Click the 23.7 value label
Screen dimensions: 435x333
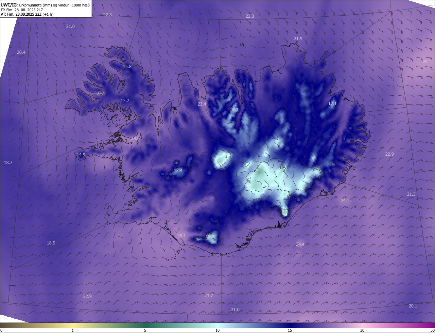click(209, 296)
